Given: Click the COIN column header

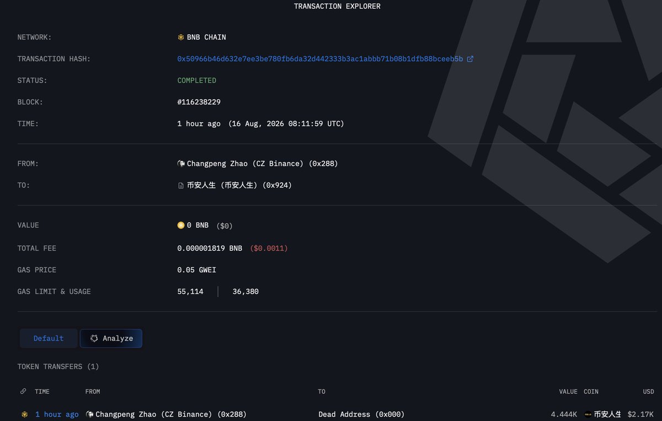Looking at the screenshot, I should coord(591,392).
